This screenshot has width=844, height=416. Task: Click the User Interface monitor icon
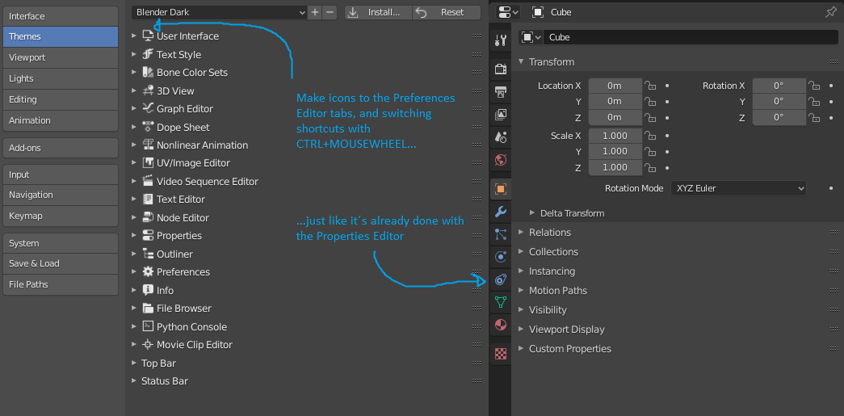pyautogui.click(x=148, y=36)
